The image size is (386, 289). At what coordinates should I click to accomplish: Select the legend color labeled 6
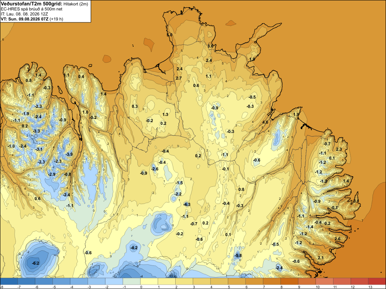(x=254, y=281)
